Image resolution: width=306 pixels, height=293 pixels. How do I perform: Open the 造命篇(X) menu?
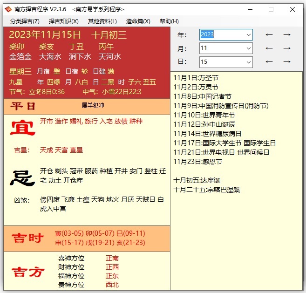pos(138,21)
